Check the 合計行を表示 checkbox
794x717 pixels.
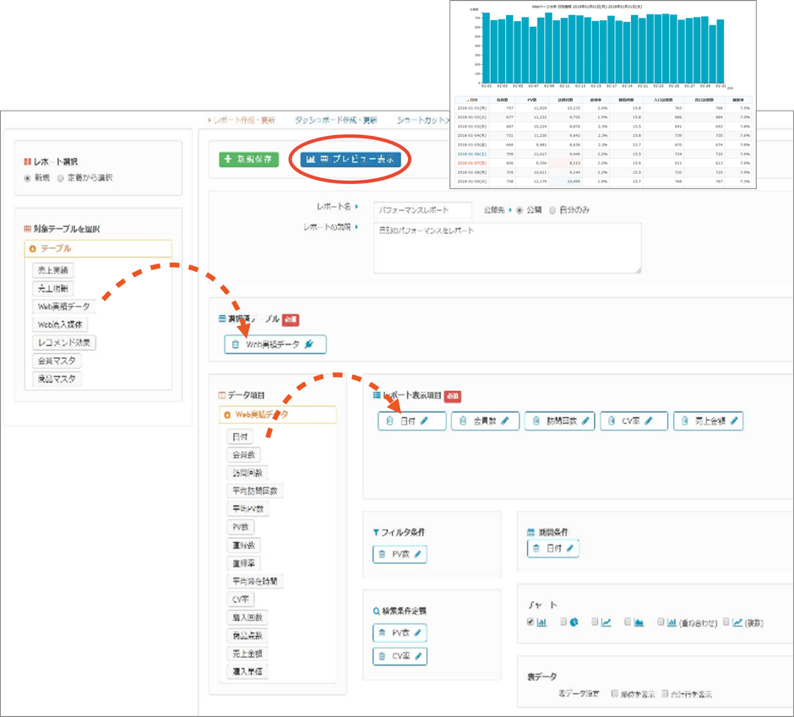pos(666,693)
